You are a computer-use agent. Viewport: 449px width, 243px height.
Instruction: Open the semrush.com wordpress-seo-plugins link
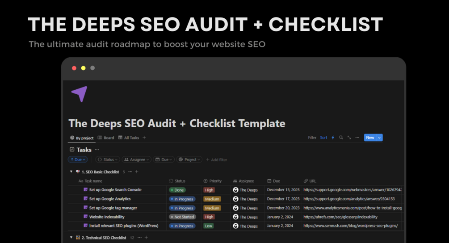pyautogui.click(x=351, y=226)
